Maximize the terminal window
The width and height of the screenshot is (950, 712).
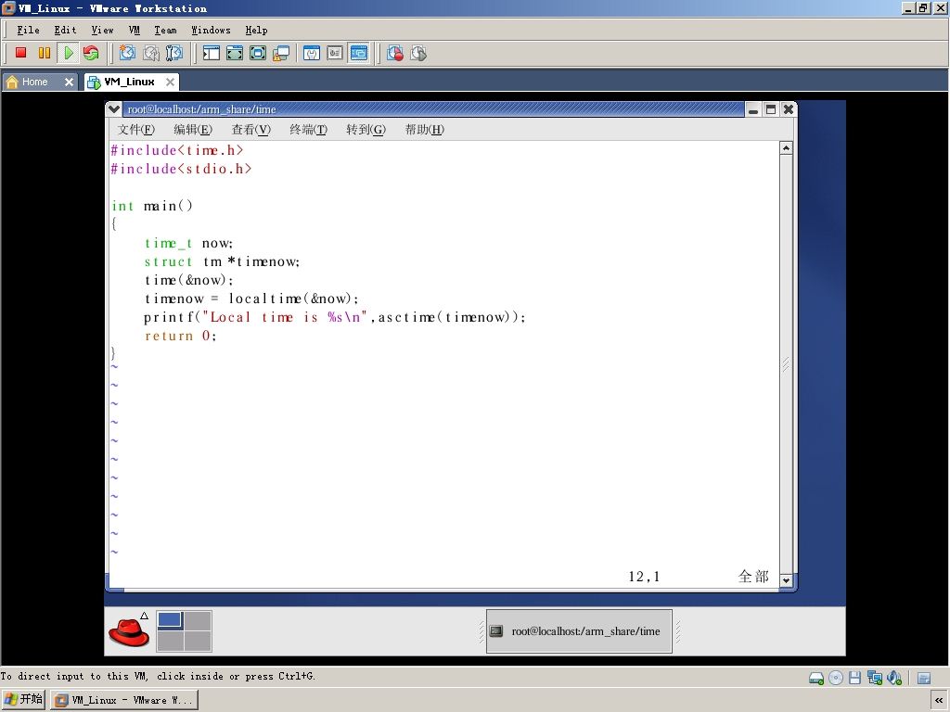tap(771, 109)
